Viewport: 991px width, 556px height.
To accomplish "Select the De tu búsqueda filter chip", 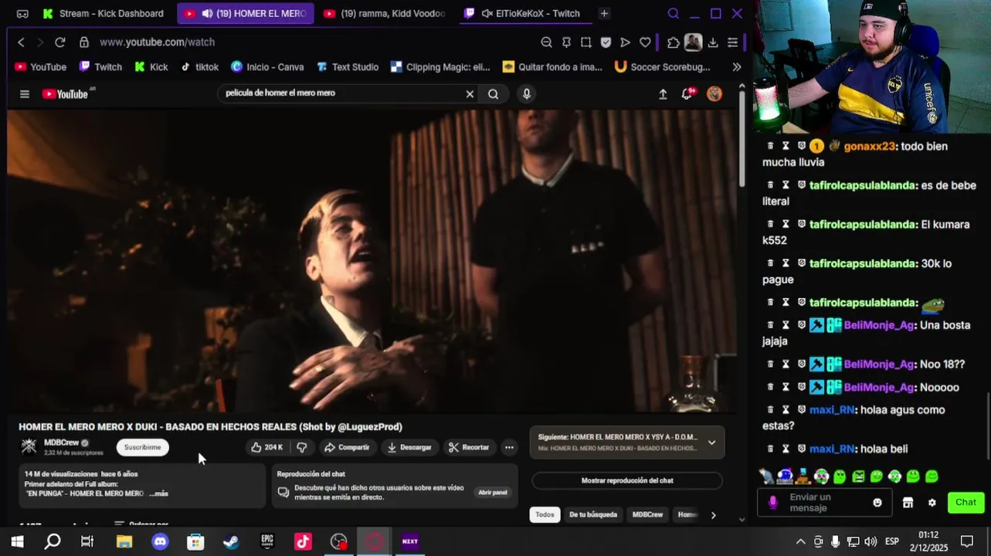I will click(x=593, y=514).
